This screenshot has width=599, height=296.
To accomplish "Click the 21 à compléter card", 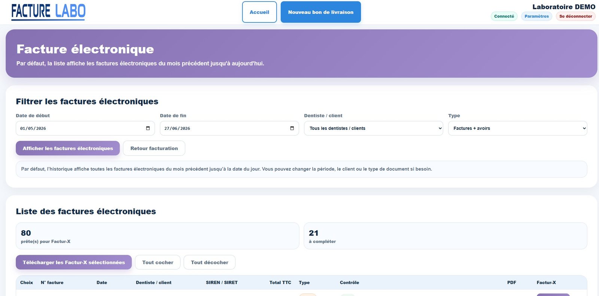I will pyautogui.click(x=446, y=236).
